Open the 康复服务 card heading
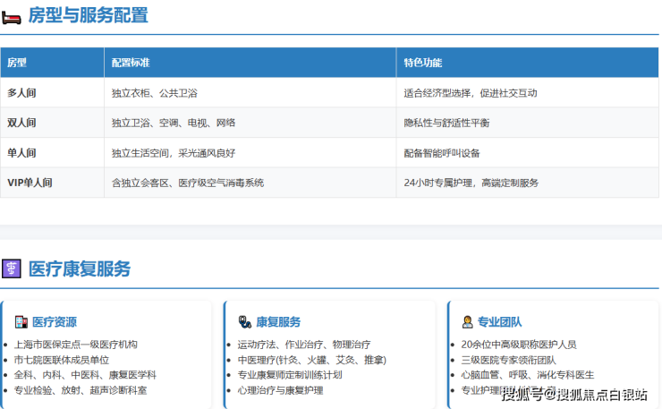The height and width of the screenshot is (409, 662). (x=278, y=322)
